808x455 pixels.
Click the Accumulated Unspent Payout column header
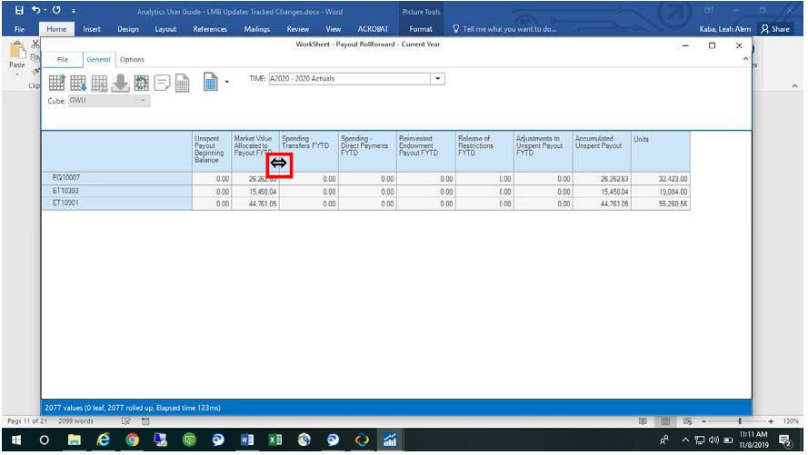pos(602,152)
